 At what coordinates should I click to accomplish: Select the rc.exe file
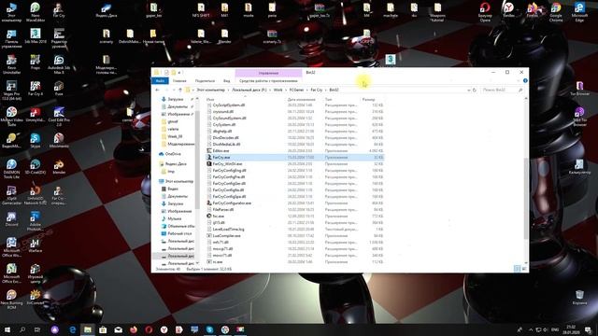(295, 262)
